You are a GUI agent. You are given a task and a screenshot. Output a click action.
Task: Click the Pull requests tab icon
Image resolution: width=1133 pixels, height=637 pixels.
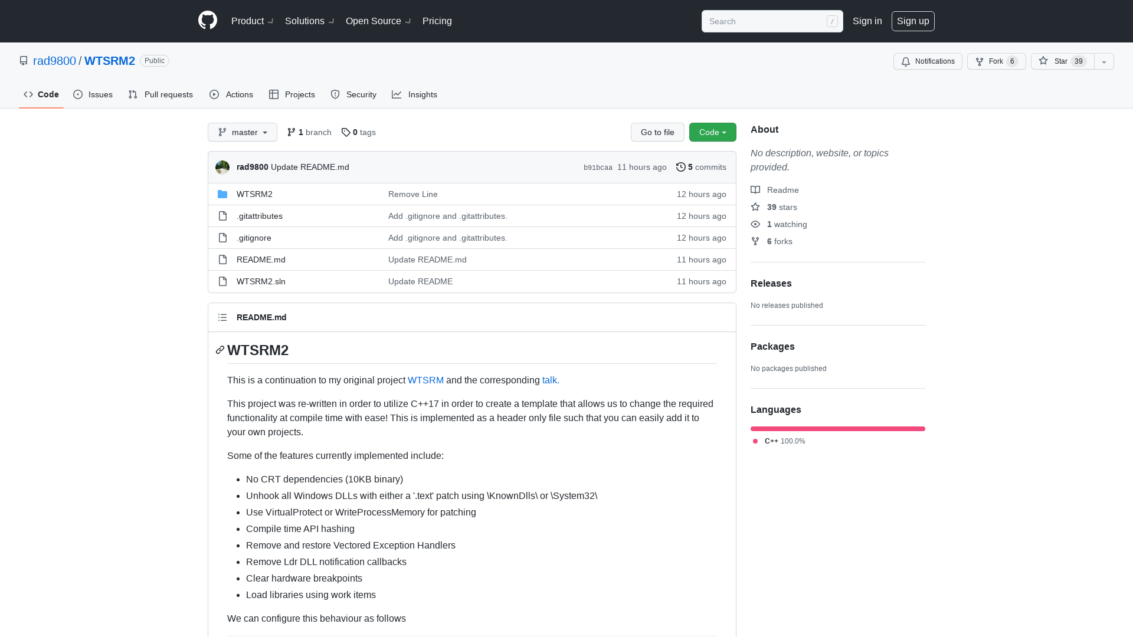tap(133, 94)
